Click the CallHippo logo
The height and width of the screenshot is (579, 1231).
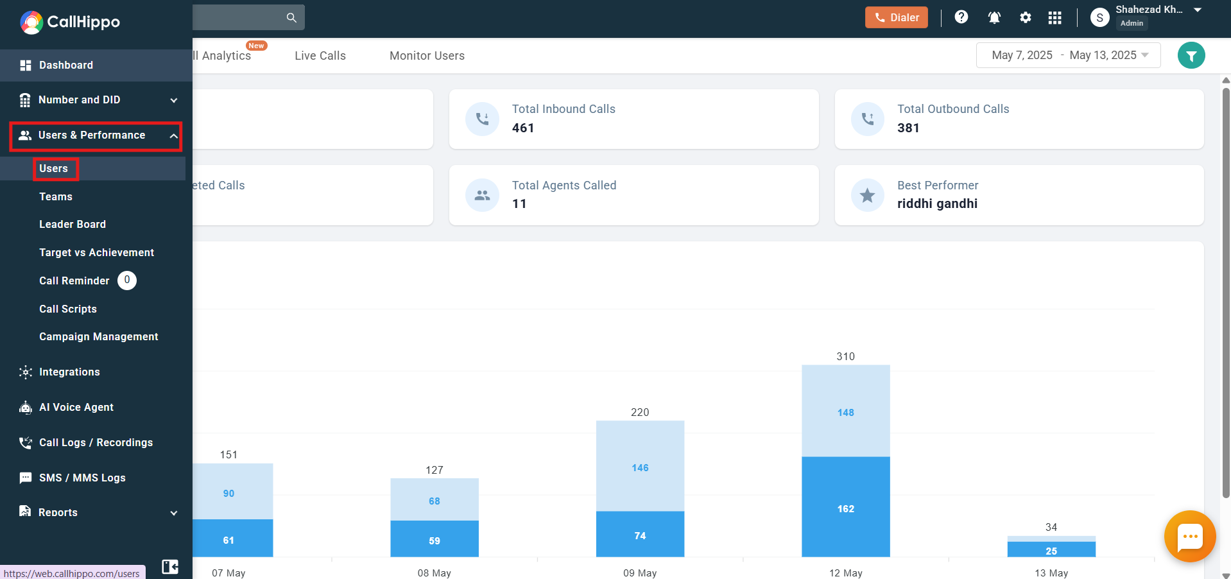pos(70,22)
